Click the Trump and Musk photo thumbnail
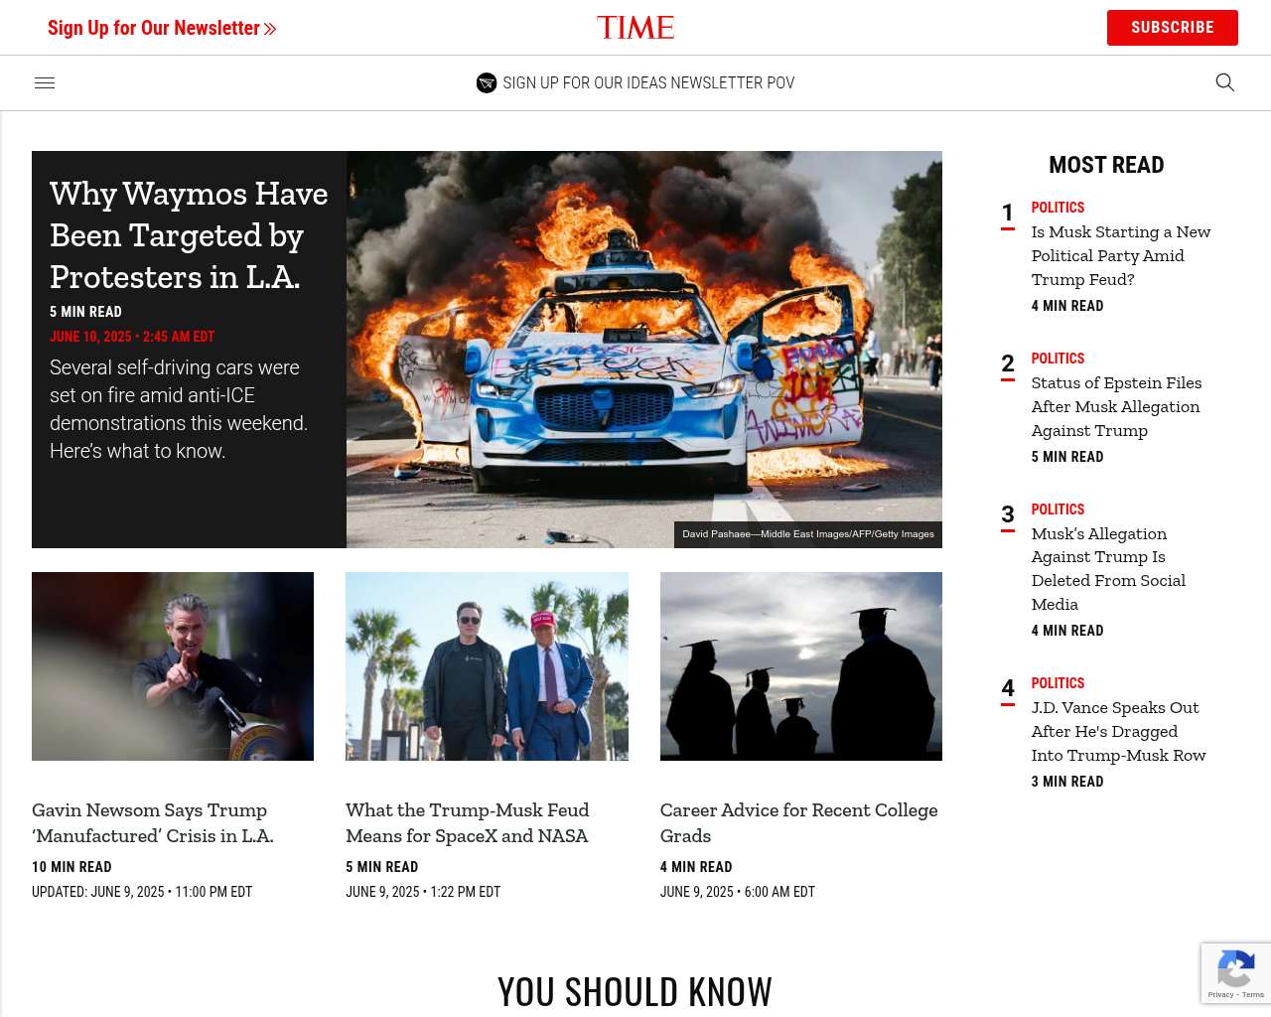 coord(487,666)
